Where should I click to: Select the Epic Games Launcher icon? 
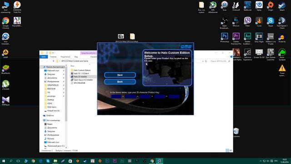click(271, 55)
